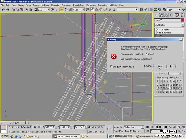Activate the Select and Rotate tool
This screenshot has width=186, height=139.
click(x=66, y=9)
